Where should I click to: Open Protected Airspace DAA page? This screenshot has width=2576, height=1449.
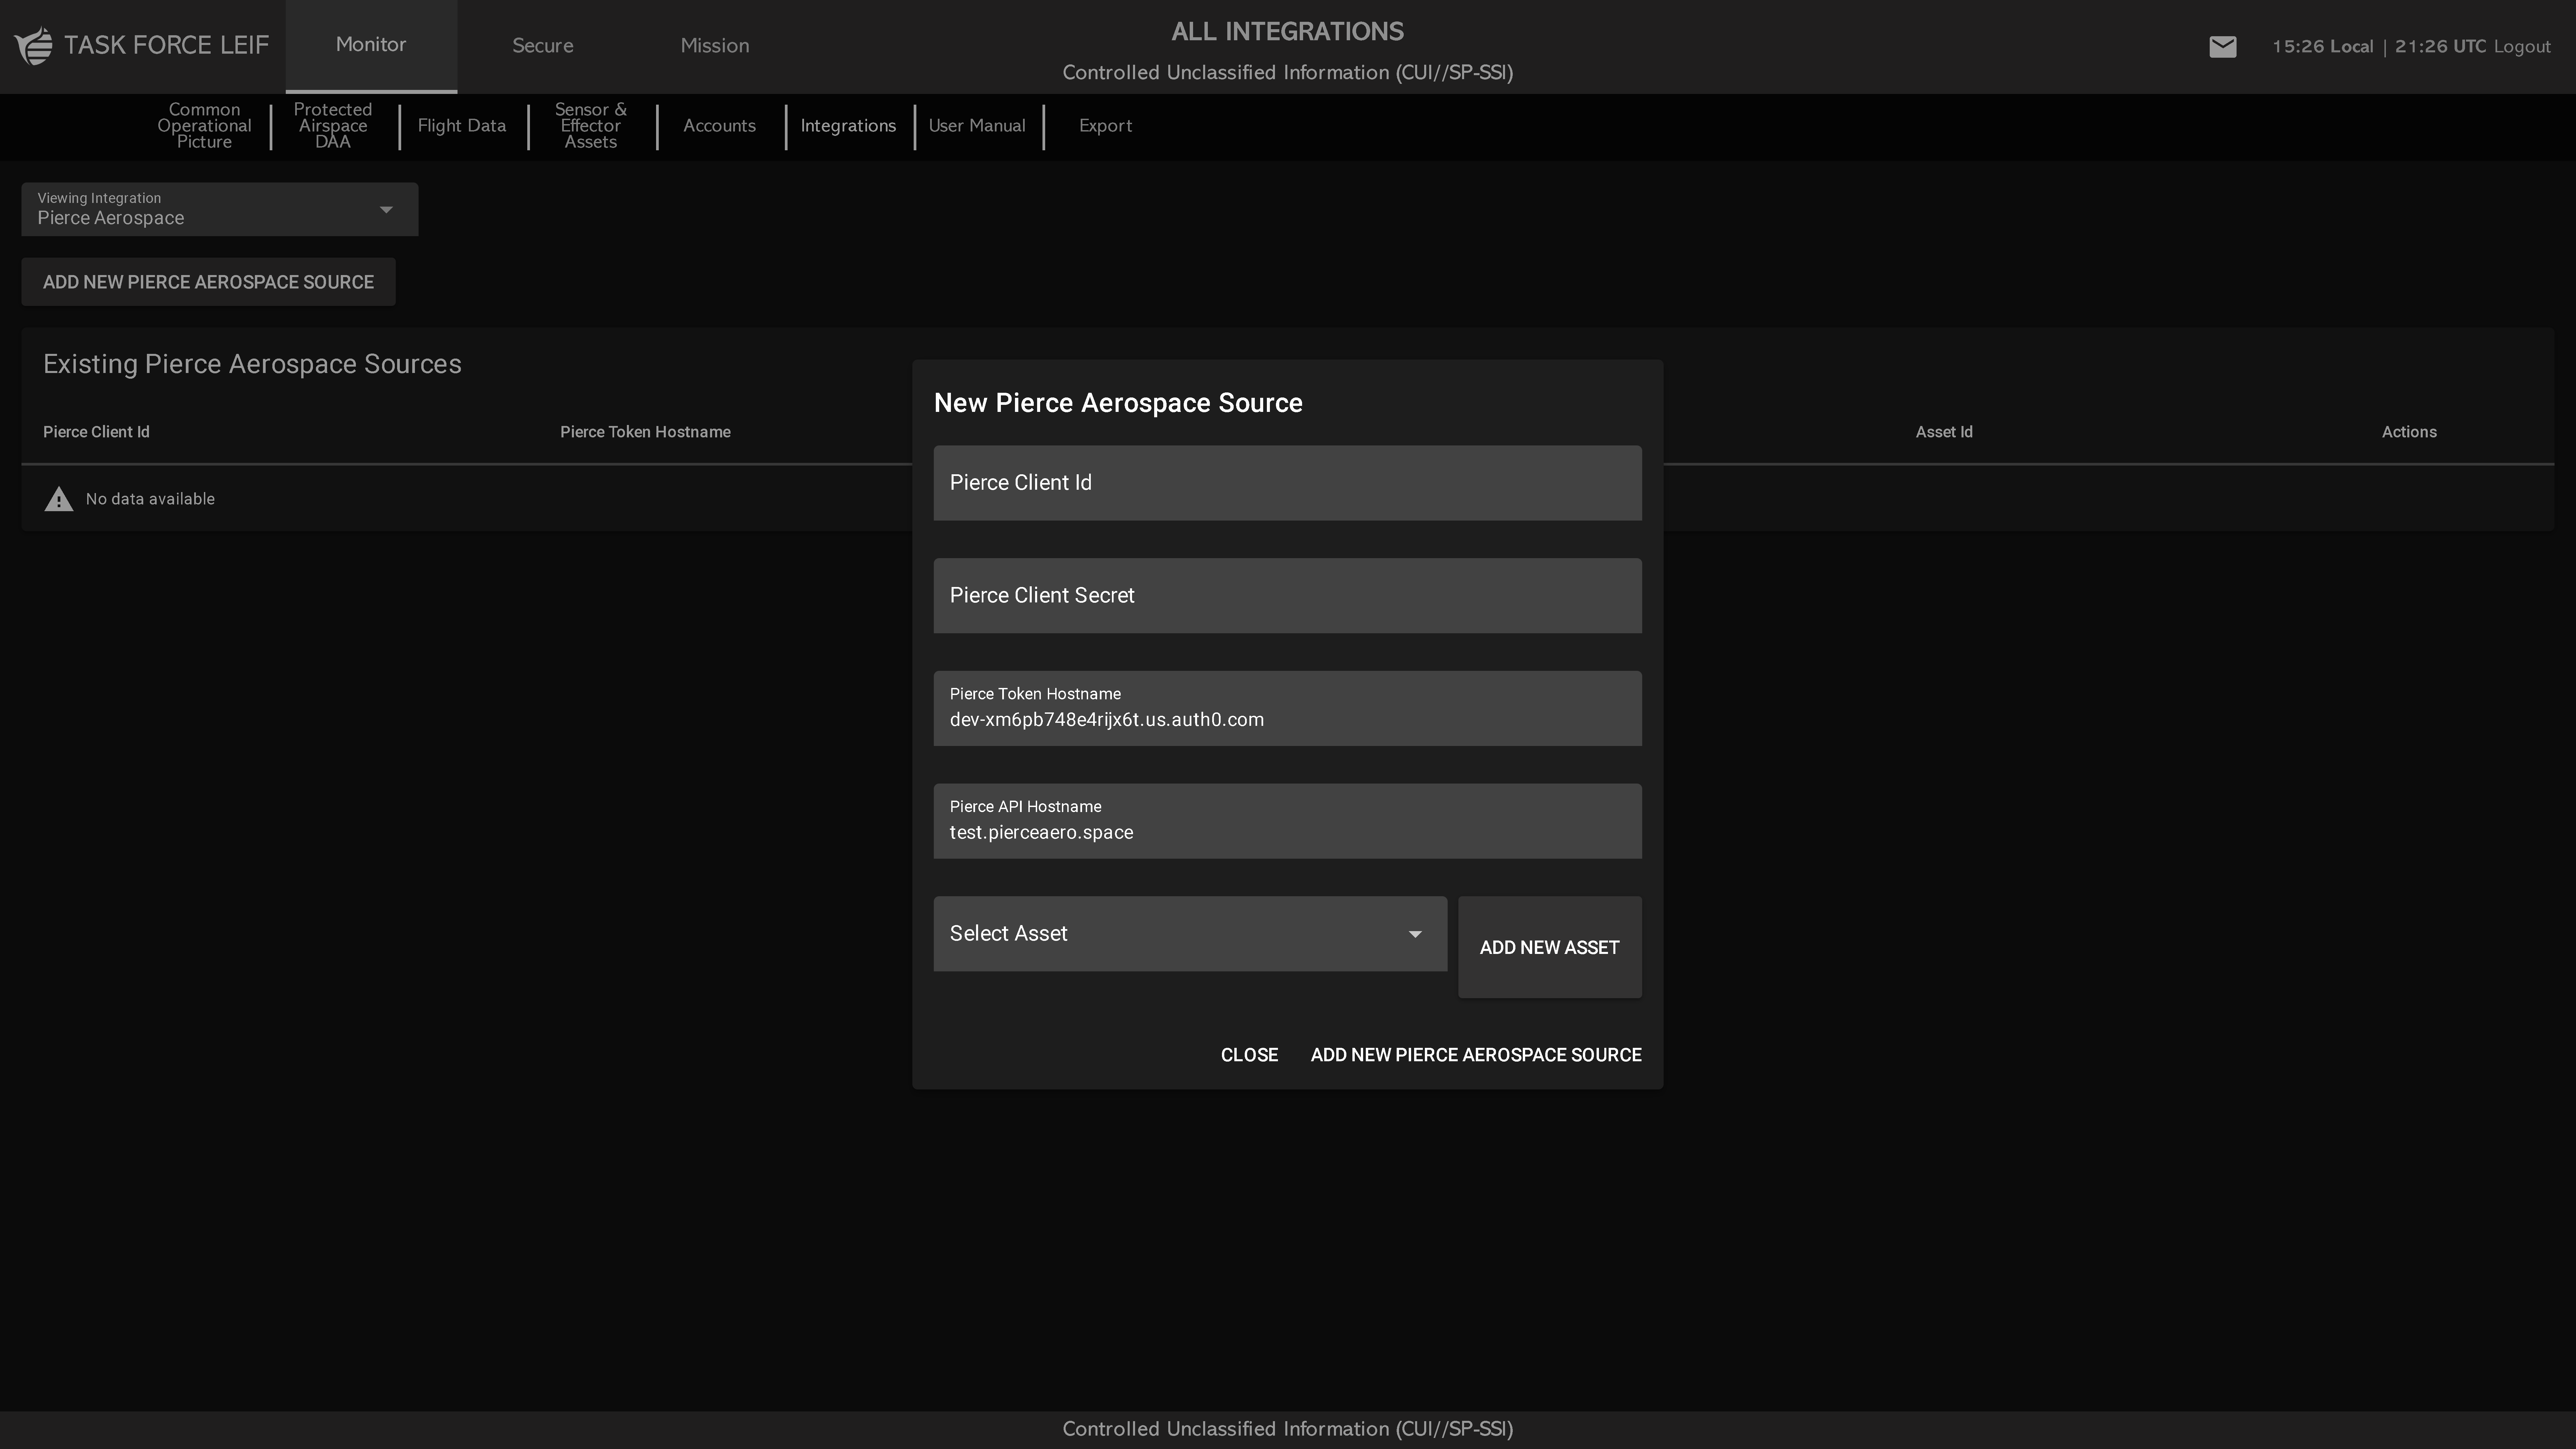pos(333,126)
